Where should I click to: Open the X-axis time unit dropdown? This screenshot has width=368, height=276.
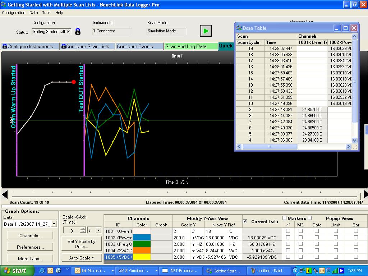(x=98, y=230)
